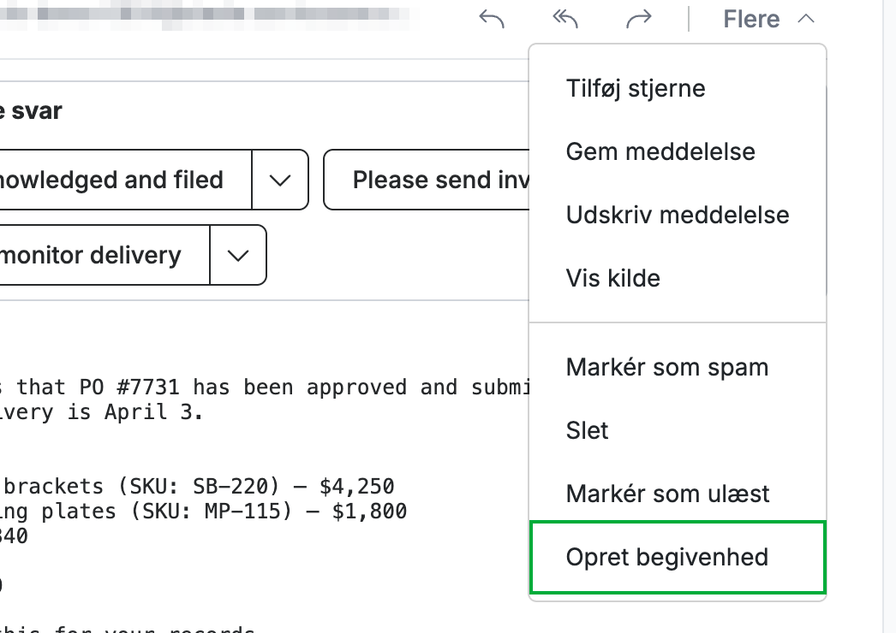Image resolution: width=896 pixels, height=633 pixels.
Task: Click the line with SKU: SB-220
Action: (197, 487)
